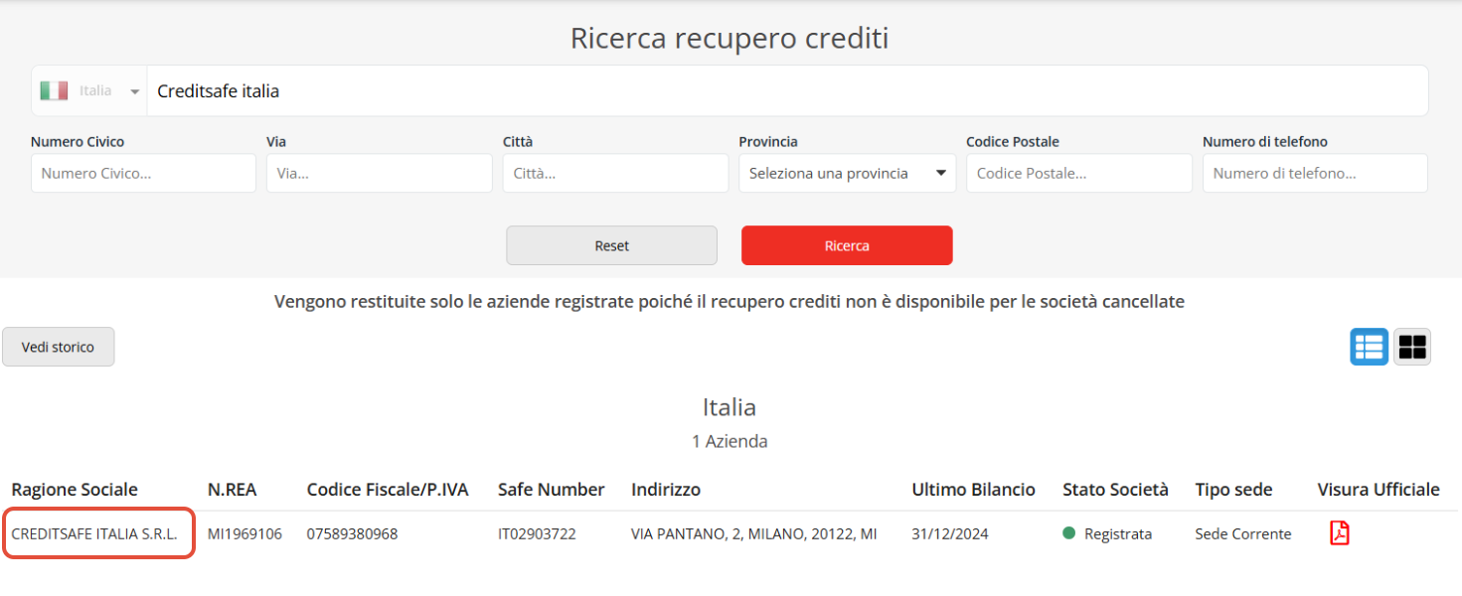The image size is (1462, 596).
Task: Select CREDITSAFE ITALIA S.R.L. result
Action: coord(94,534)
